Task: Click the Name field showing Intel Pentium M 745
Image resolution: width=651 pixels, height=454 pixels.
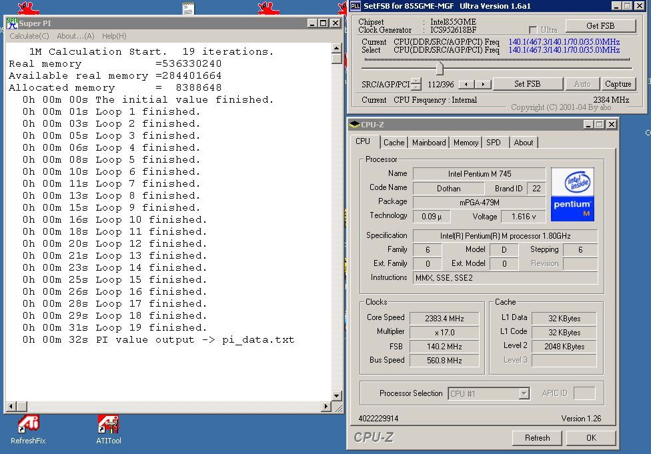Action: 479,174
